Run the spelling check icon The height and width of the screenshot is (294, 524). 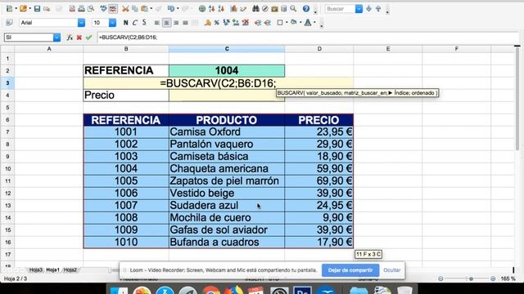coord(104,9)
